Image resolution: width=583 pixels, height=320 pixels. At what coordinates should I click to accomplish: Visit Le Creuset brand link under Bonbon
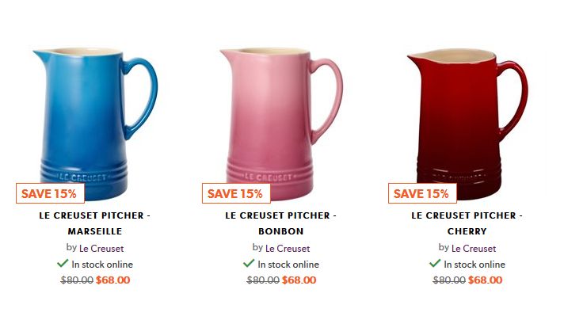288,248
